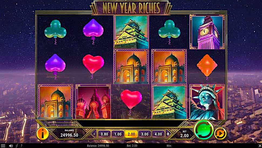
Task: Select the 1.00 bet option
Action: tap(118, 134)
